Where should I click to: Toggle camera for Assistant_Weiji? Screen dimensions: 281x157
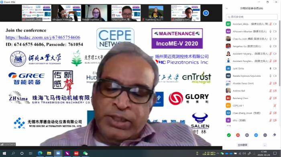pos(275,24)
